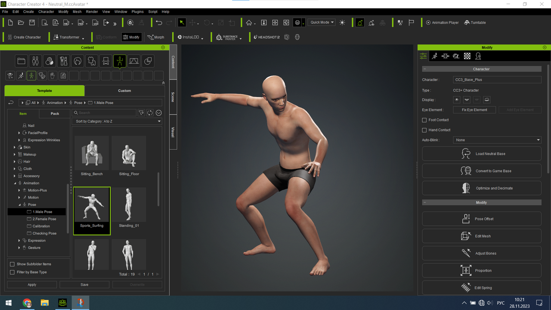Click the Pose Offset button

click(482, 219)
